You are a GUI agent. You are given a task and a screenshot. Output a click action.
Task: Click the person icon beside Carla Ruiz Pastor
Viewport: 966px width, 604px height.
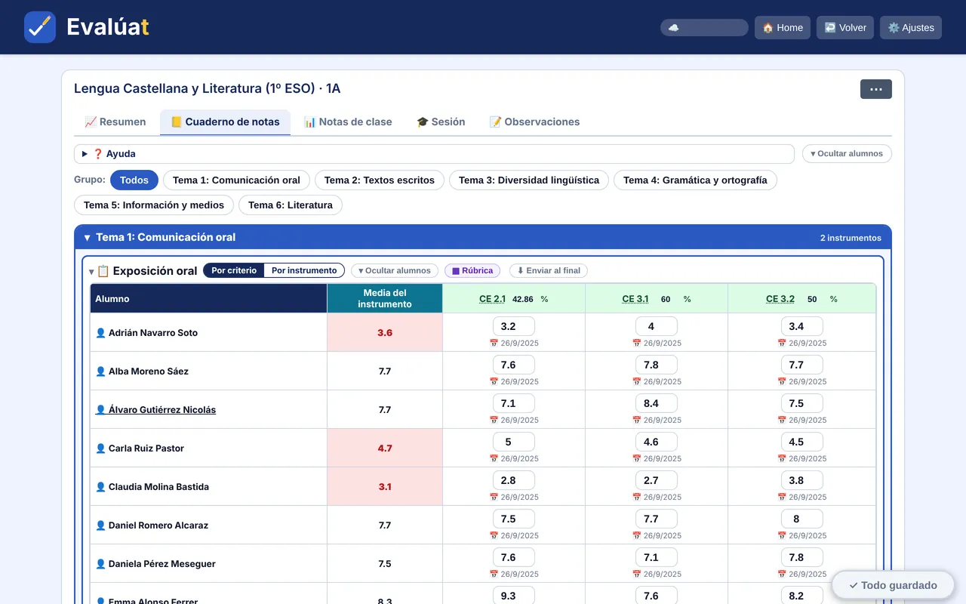click(100, 448)
